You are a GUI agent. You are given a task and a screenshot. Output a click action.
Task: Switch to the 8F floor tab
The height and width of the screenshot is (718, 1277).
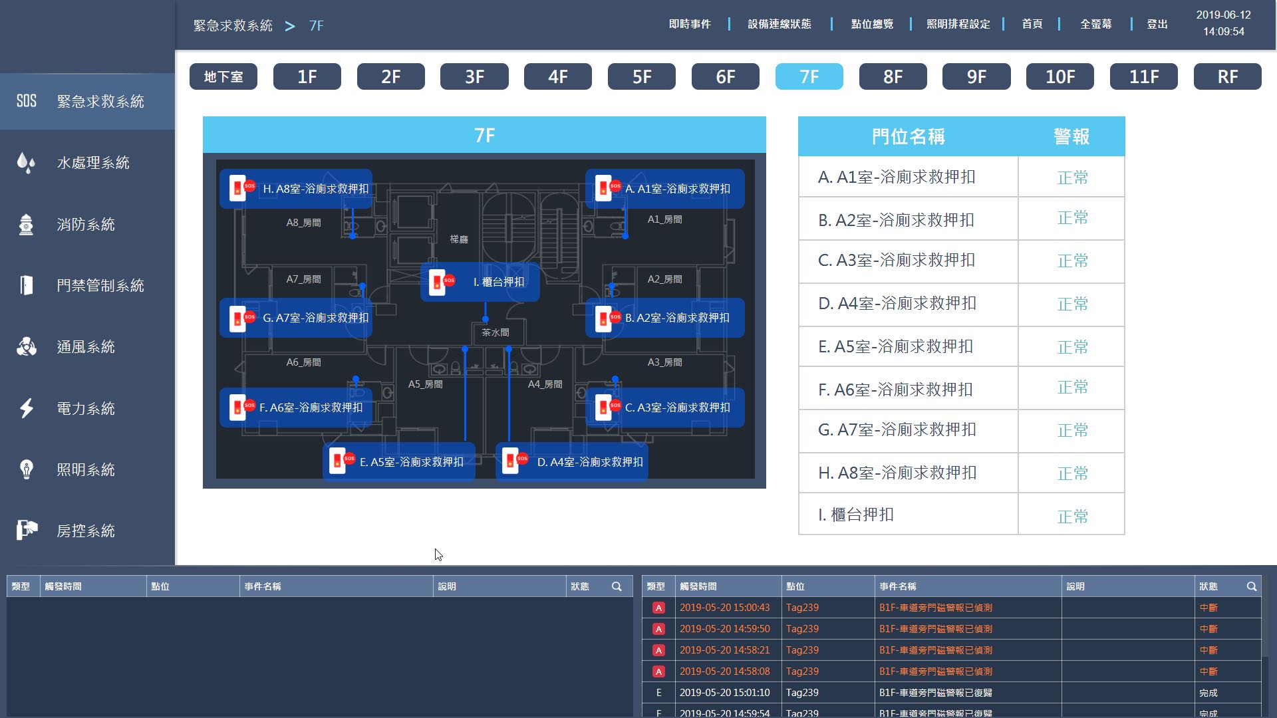click(893, 76)
